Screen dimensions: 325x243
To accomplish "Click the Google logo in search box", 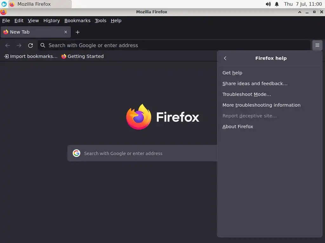I will (x=76, y=153).
